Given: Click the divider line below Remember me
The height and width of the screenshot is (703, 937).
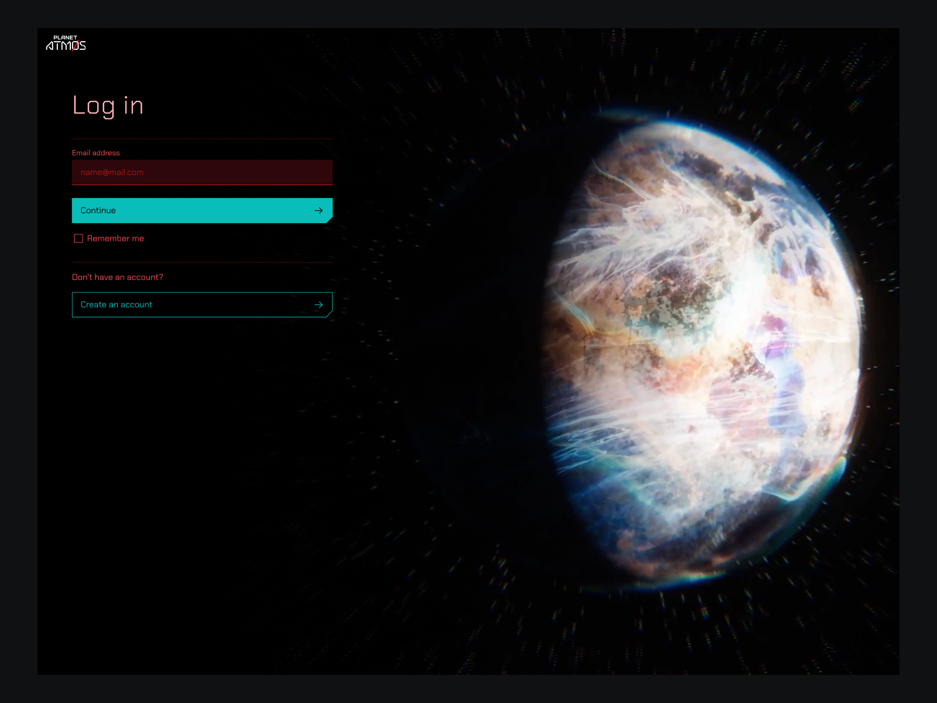Looking at the screenshot, I should pyautogui.click(x=202, y=262).
